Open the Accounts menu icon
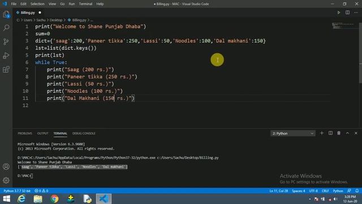362x204 pixels. click(6, 167)
